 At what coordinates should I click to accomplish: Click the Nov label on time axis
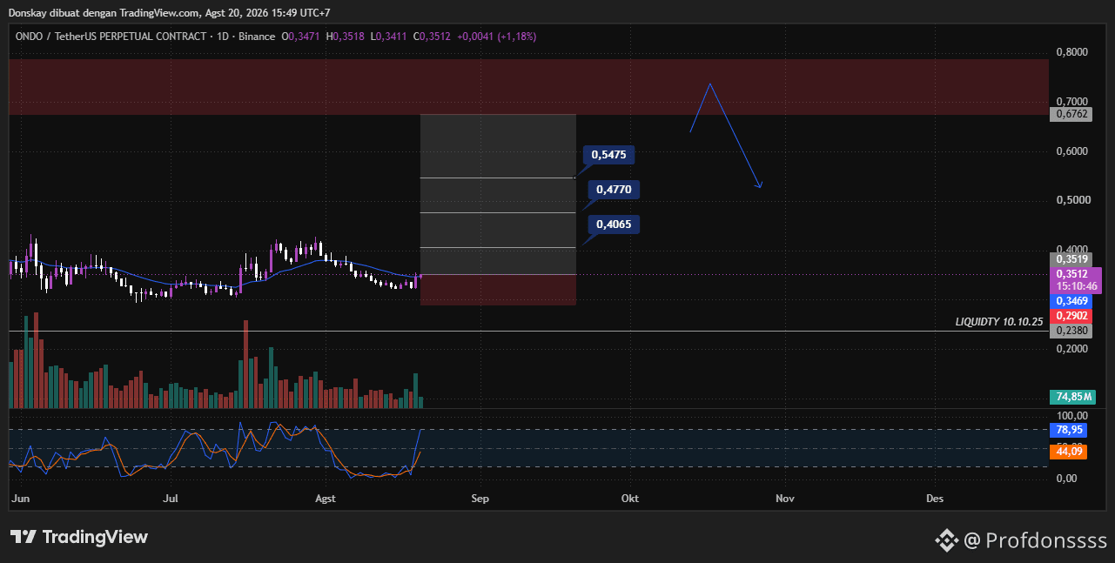click(x=784, y=499)
